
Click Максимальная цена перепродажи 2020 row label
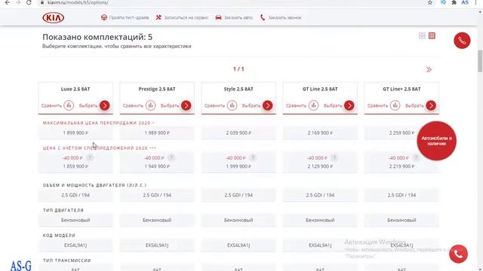coord(98,123)
